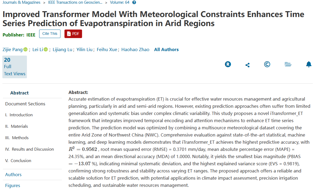Navigate to Results and Discussion section
Viewport: 313px width, 190px height.
click(30, 149)
